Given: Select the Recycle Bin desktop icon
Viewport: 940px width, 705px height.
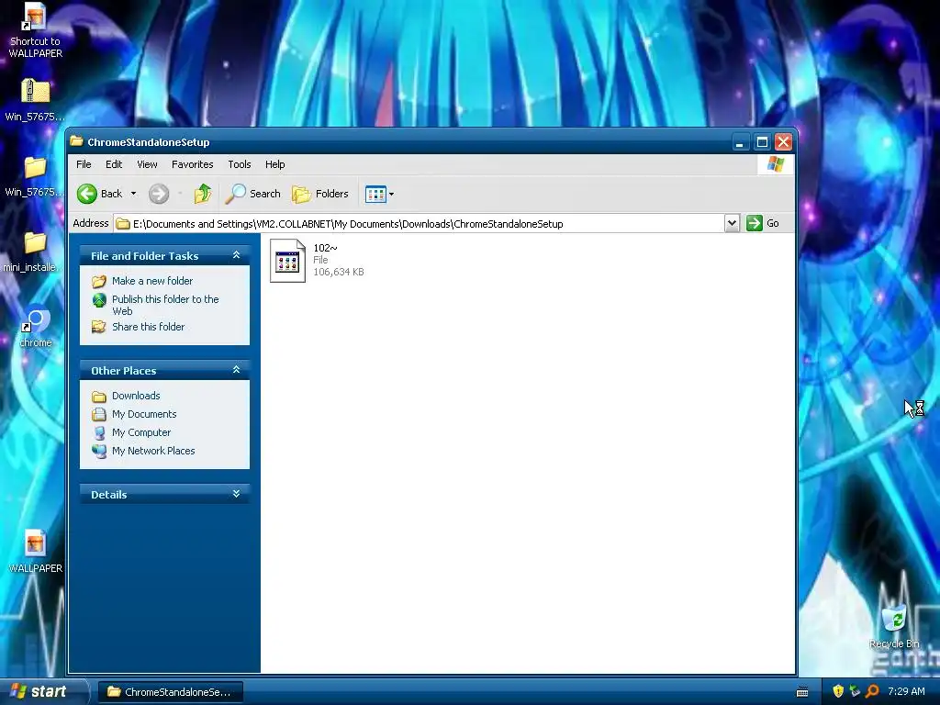Looking at the screenshot, I should 894,627.
